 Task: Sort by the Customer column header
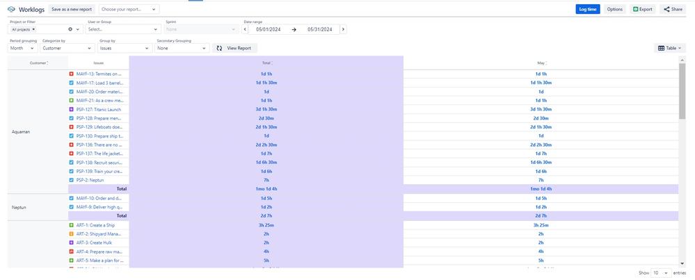coord(39,63)
